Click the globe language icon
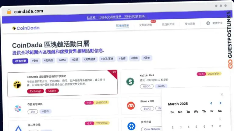The height and width of the screenshot is (131, 234). point(208,23)
